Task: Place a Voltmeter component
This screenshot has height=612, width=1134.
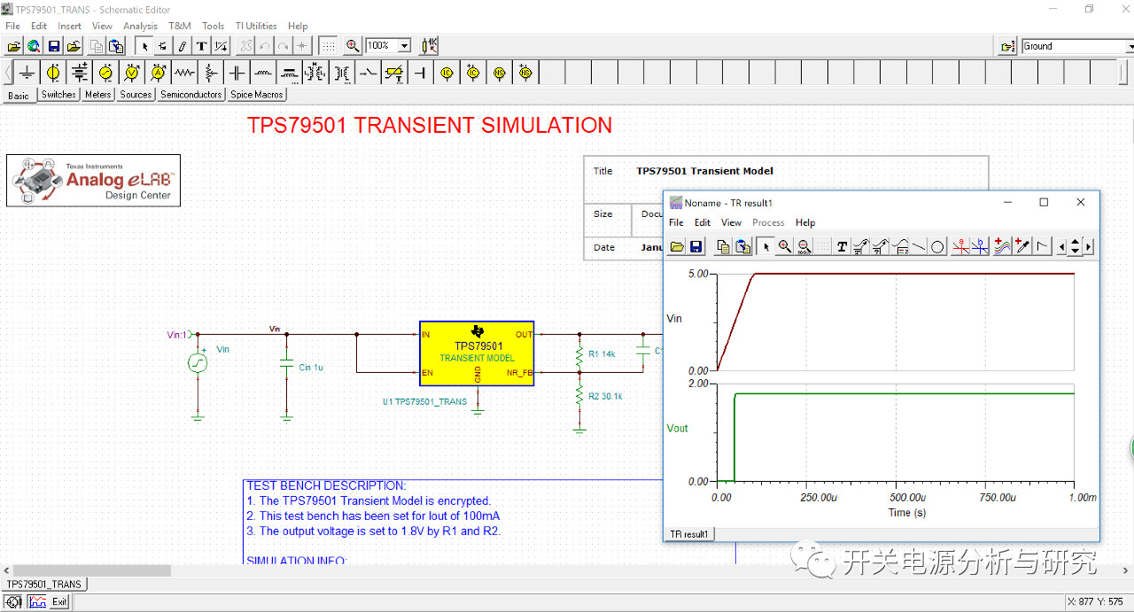Action: 132,73
